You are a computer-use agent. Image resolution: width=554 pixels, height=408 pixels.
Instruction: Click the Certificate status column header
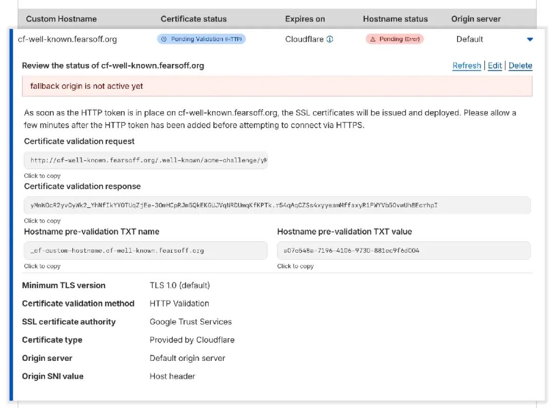193,19
